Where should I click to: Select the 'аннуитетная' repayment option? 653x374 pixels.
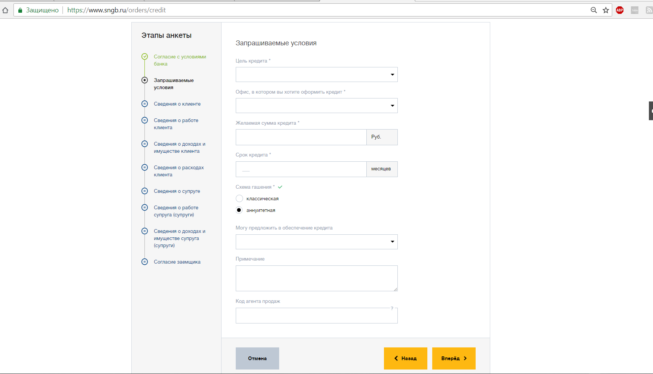tap(239, 210)
